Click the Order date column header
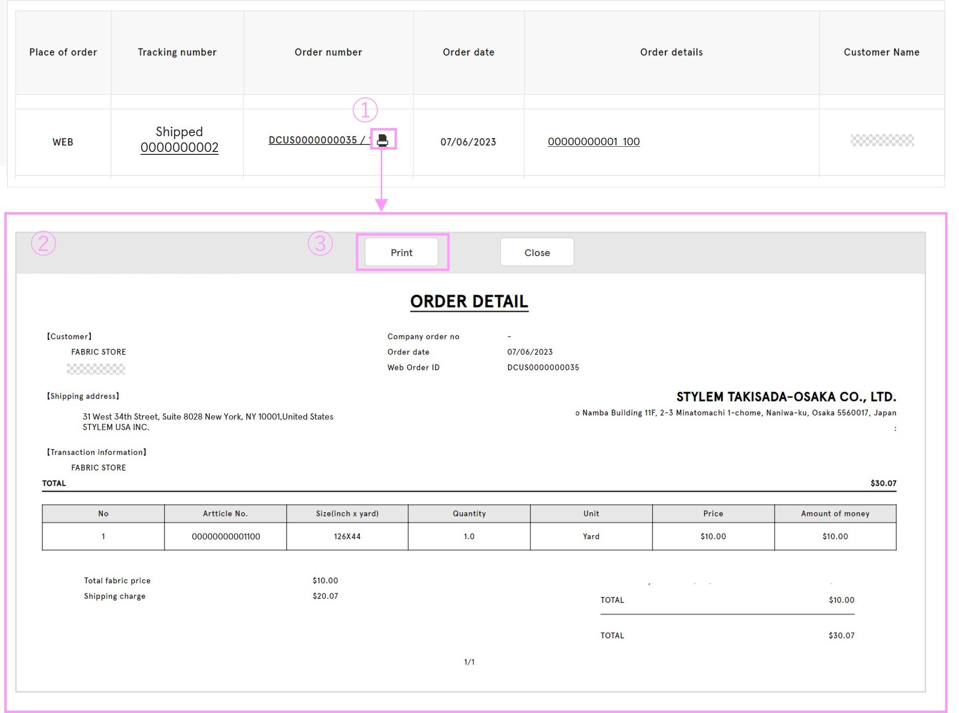This screenshot has width=959, height=713. [x=468, y=52]
